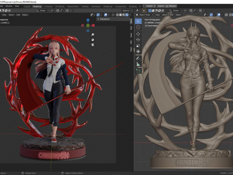Click the blue Z axis on navigation gizmo
Screen dimensions: 233x175
click(x=88, y=20)
